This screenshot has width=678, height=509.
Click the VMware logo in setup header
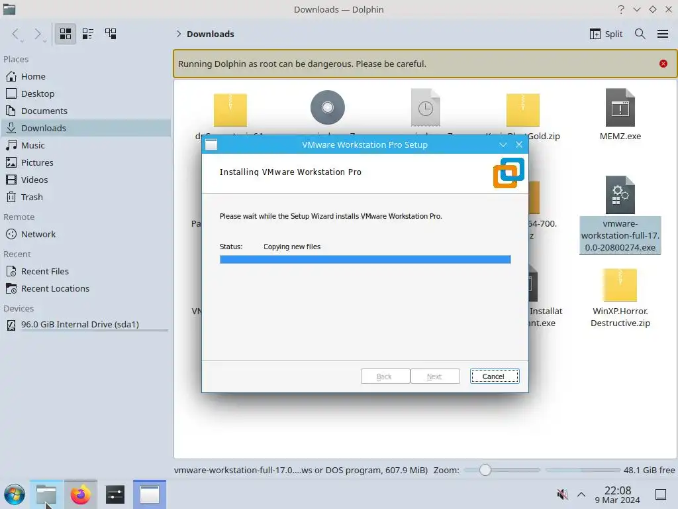pos(508,173)
